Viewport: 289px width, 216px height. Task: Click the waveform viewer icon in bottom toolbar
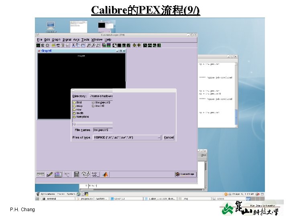click(58, 174)
